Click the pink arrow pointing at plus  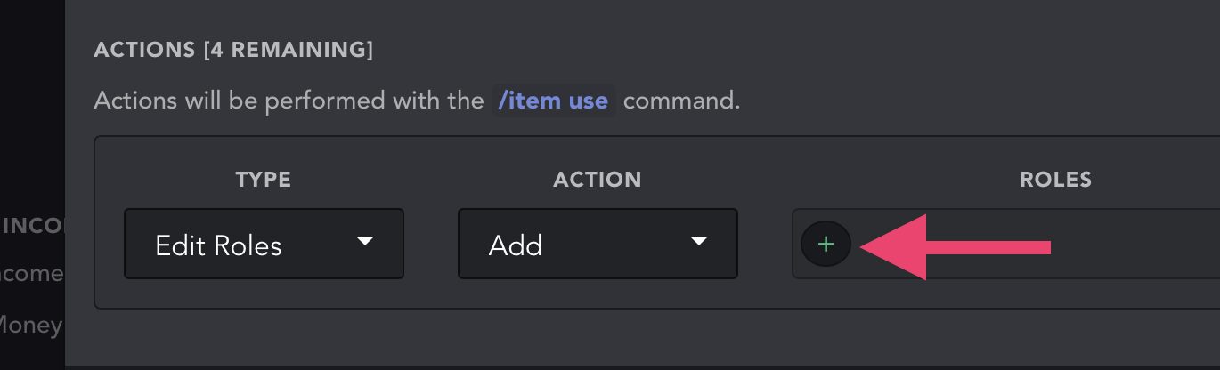pyautogui.click(x=953, y=246)
